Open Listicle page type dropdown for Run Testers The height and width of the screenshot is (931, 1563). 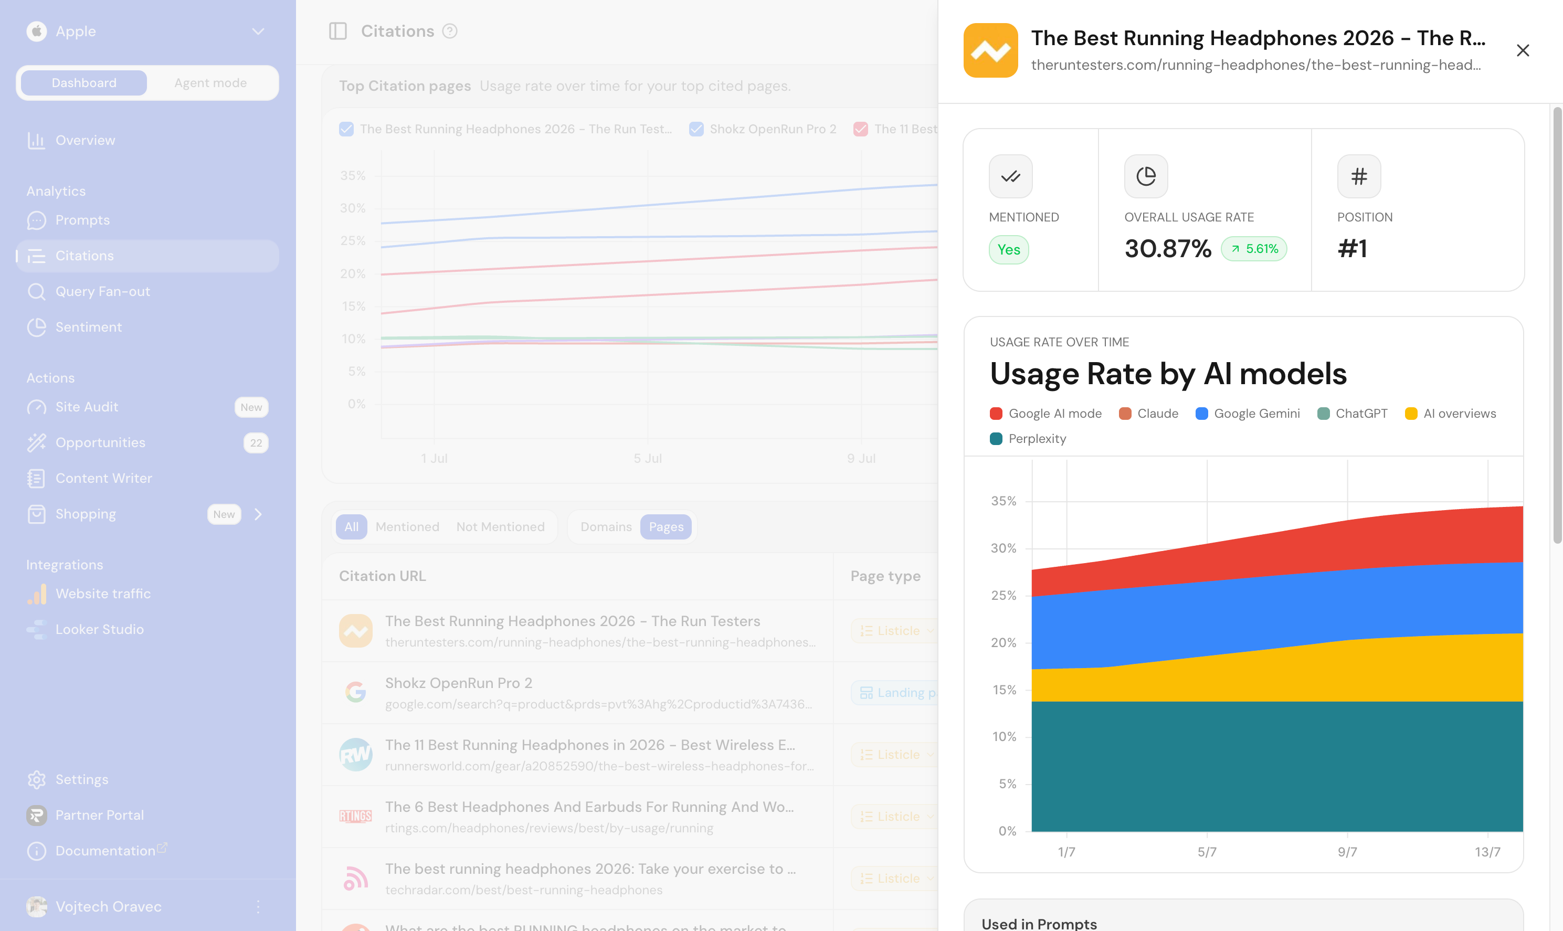(x=895, y=631)
